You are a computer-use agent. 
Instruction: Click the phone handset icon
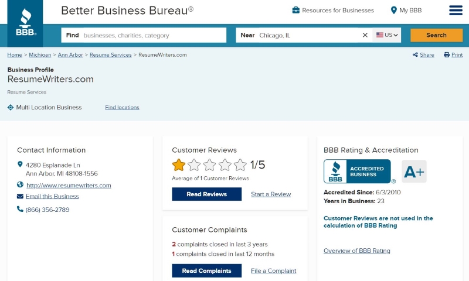click(20, 209)
